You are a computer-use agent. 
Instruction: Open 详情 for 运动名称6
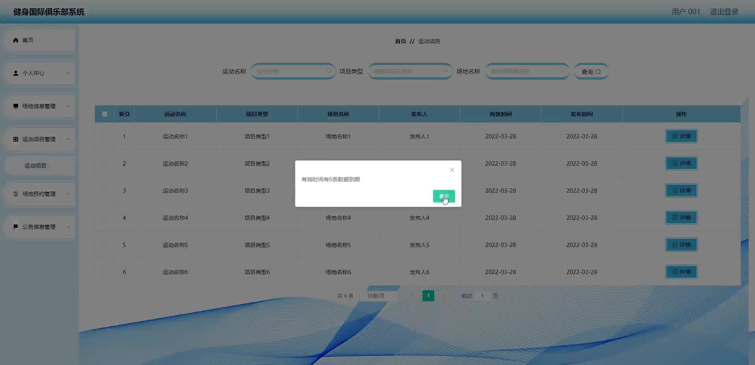pyautogui.click(x=681, y=272)
